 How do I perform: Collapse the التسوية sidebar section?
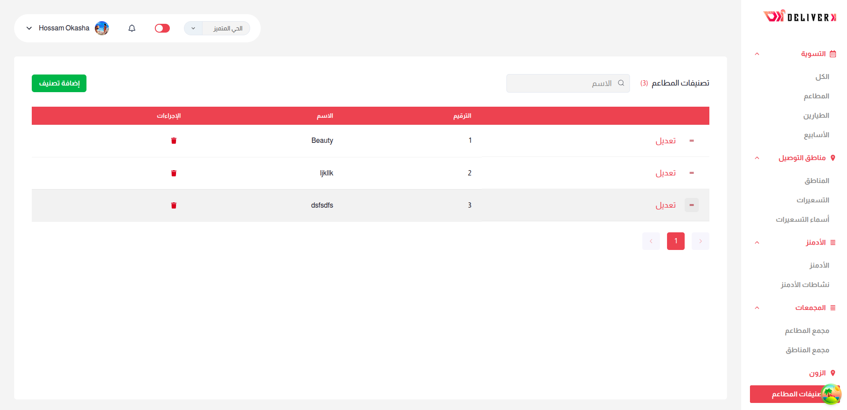[x=757, y=54]
